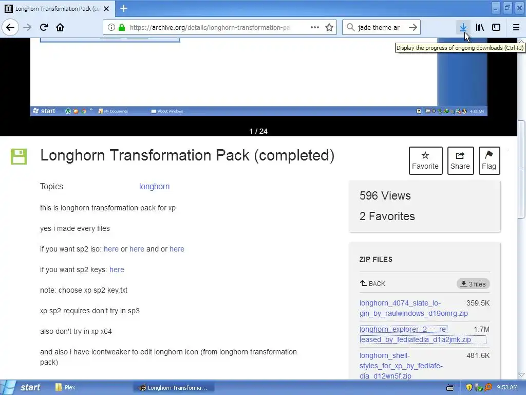
Task: Click the page title heading text
Action: [187, 155]
